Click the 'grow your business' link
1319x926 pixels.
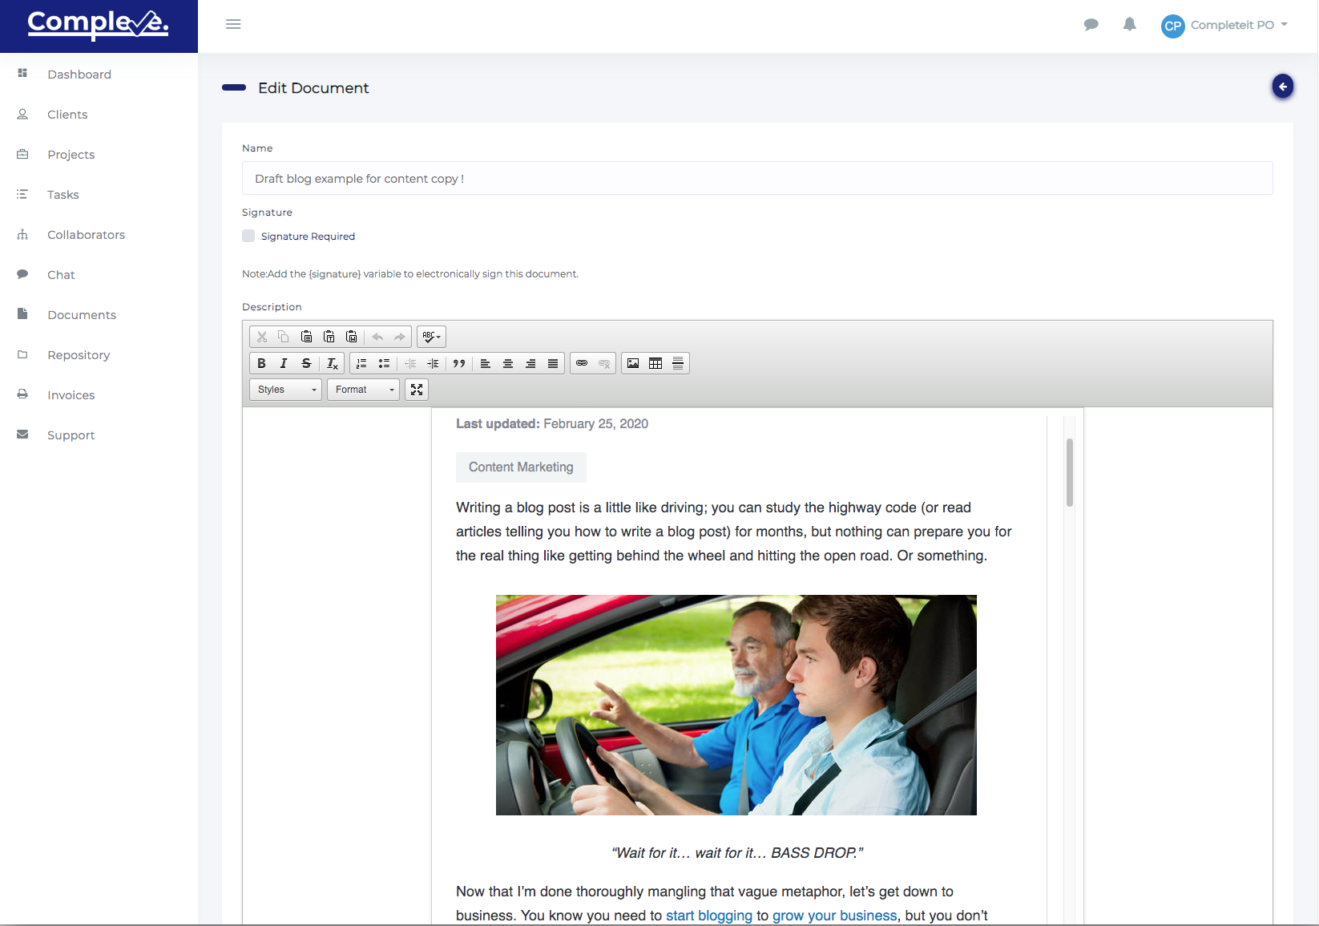tap(835, 916)
